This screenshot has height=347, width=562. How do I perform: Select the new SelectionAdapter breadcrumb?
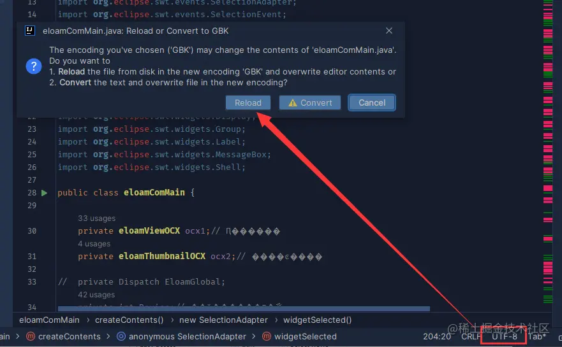point(223,320)
